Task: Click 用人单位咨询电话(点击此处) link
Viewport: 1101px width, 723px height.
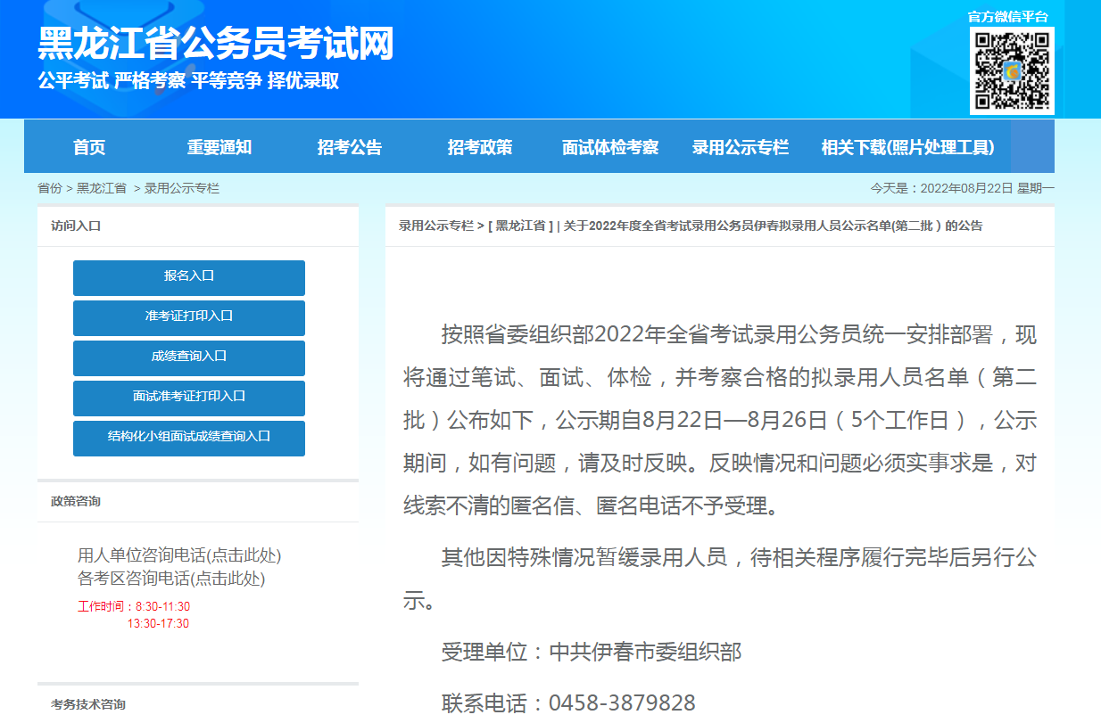Action: 179,555
